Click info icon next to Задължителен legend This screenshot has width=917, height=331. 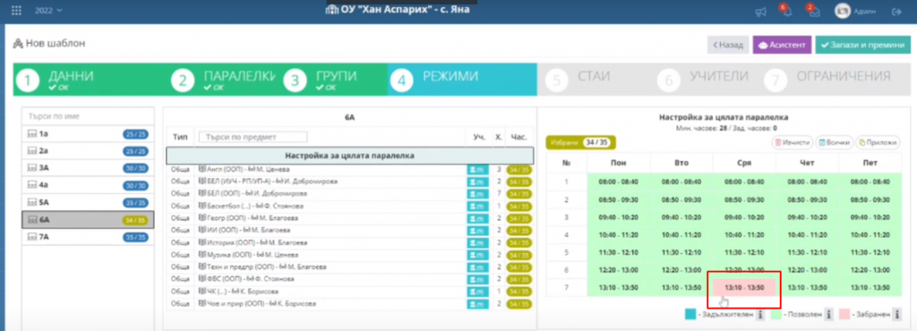click(x=759, y=315)
